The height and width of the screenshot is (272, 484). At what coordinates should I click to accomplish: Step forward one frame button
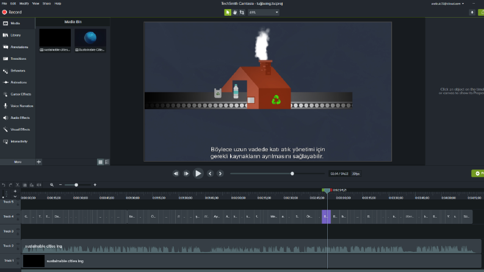point(186,174)
